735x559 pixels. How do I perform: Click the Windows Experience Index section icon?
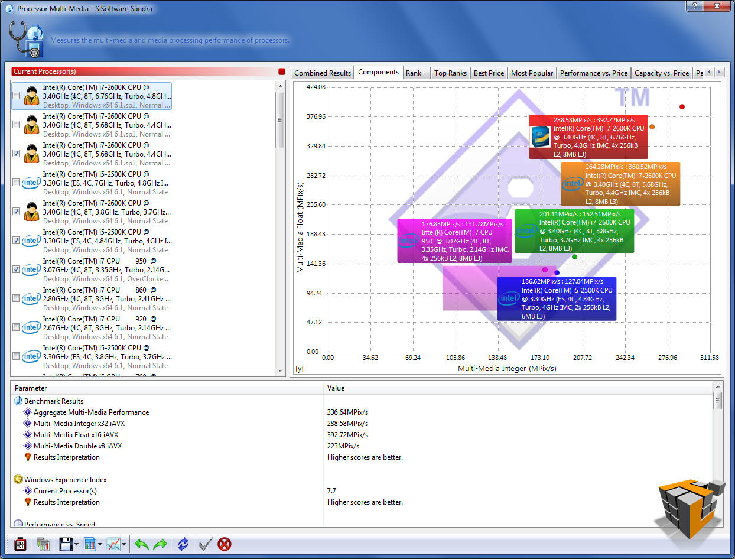coord(18,480)
